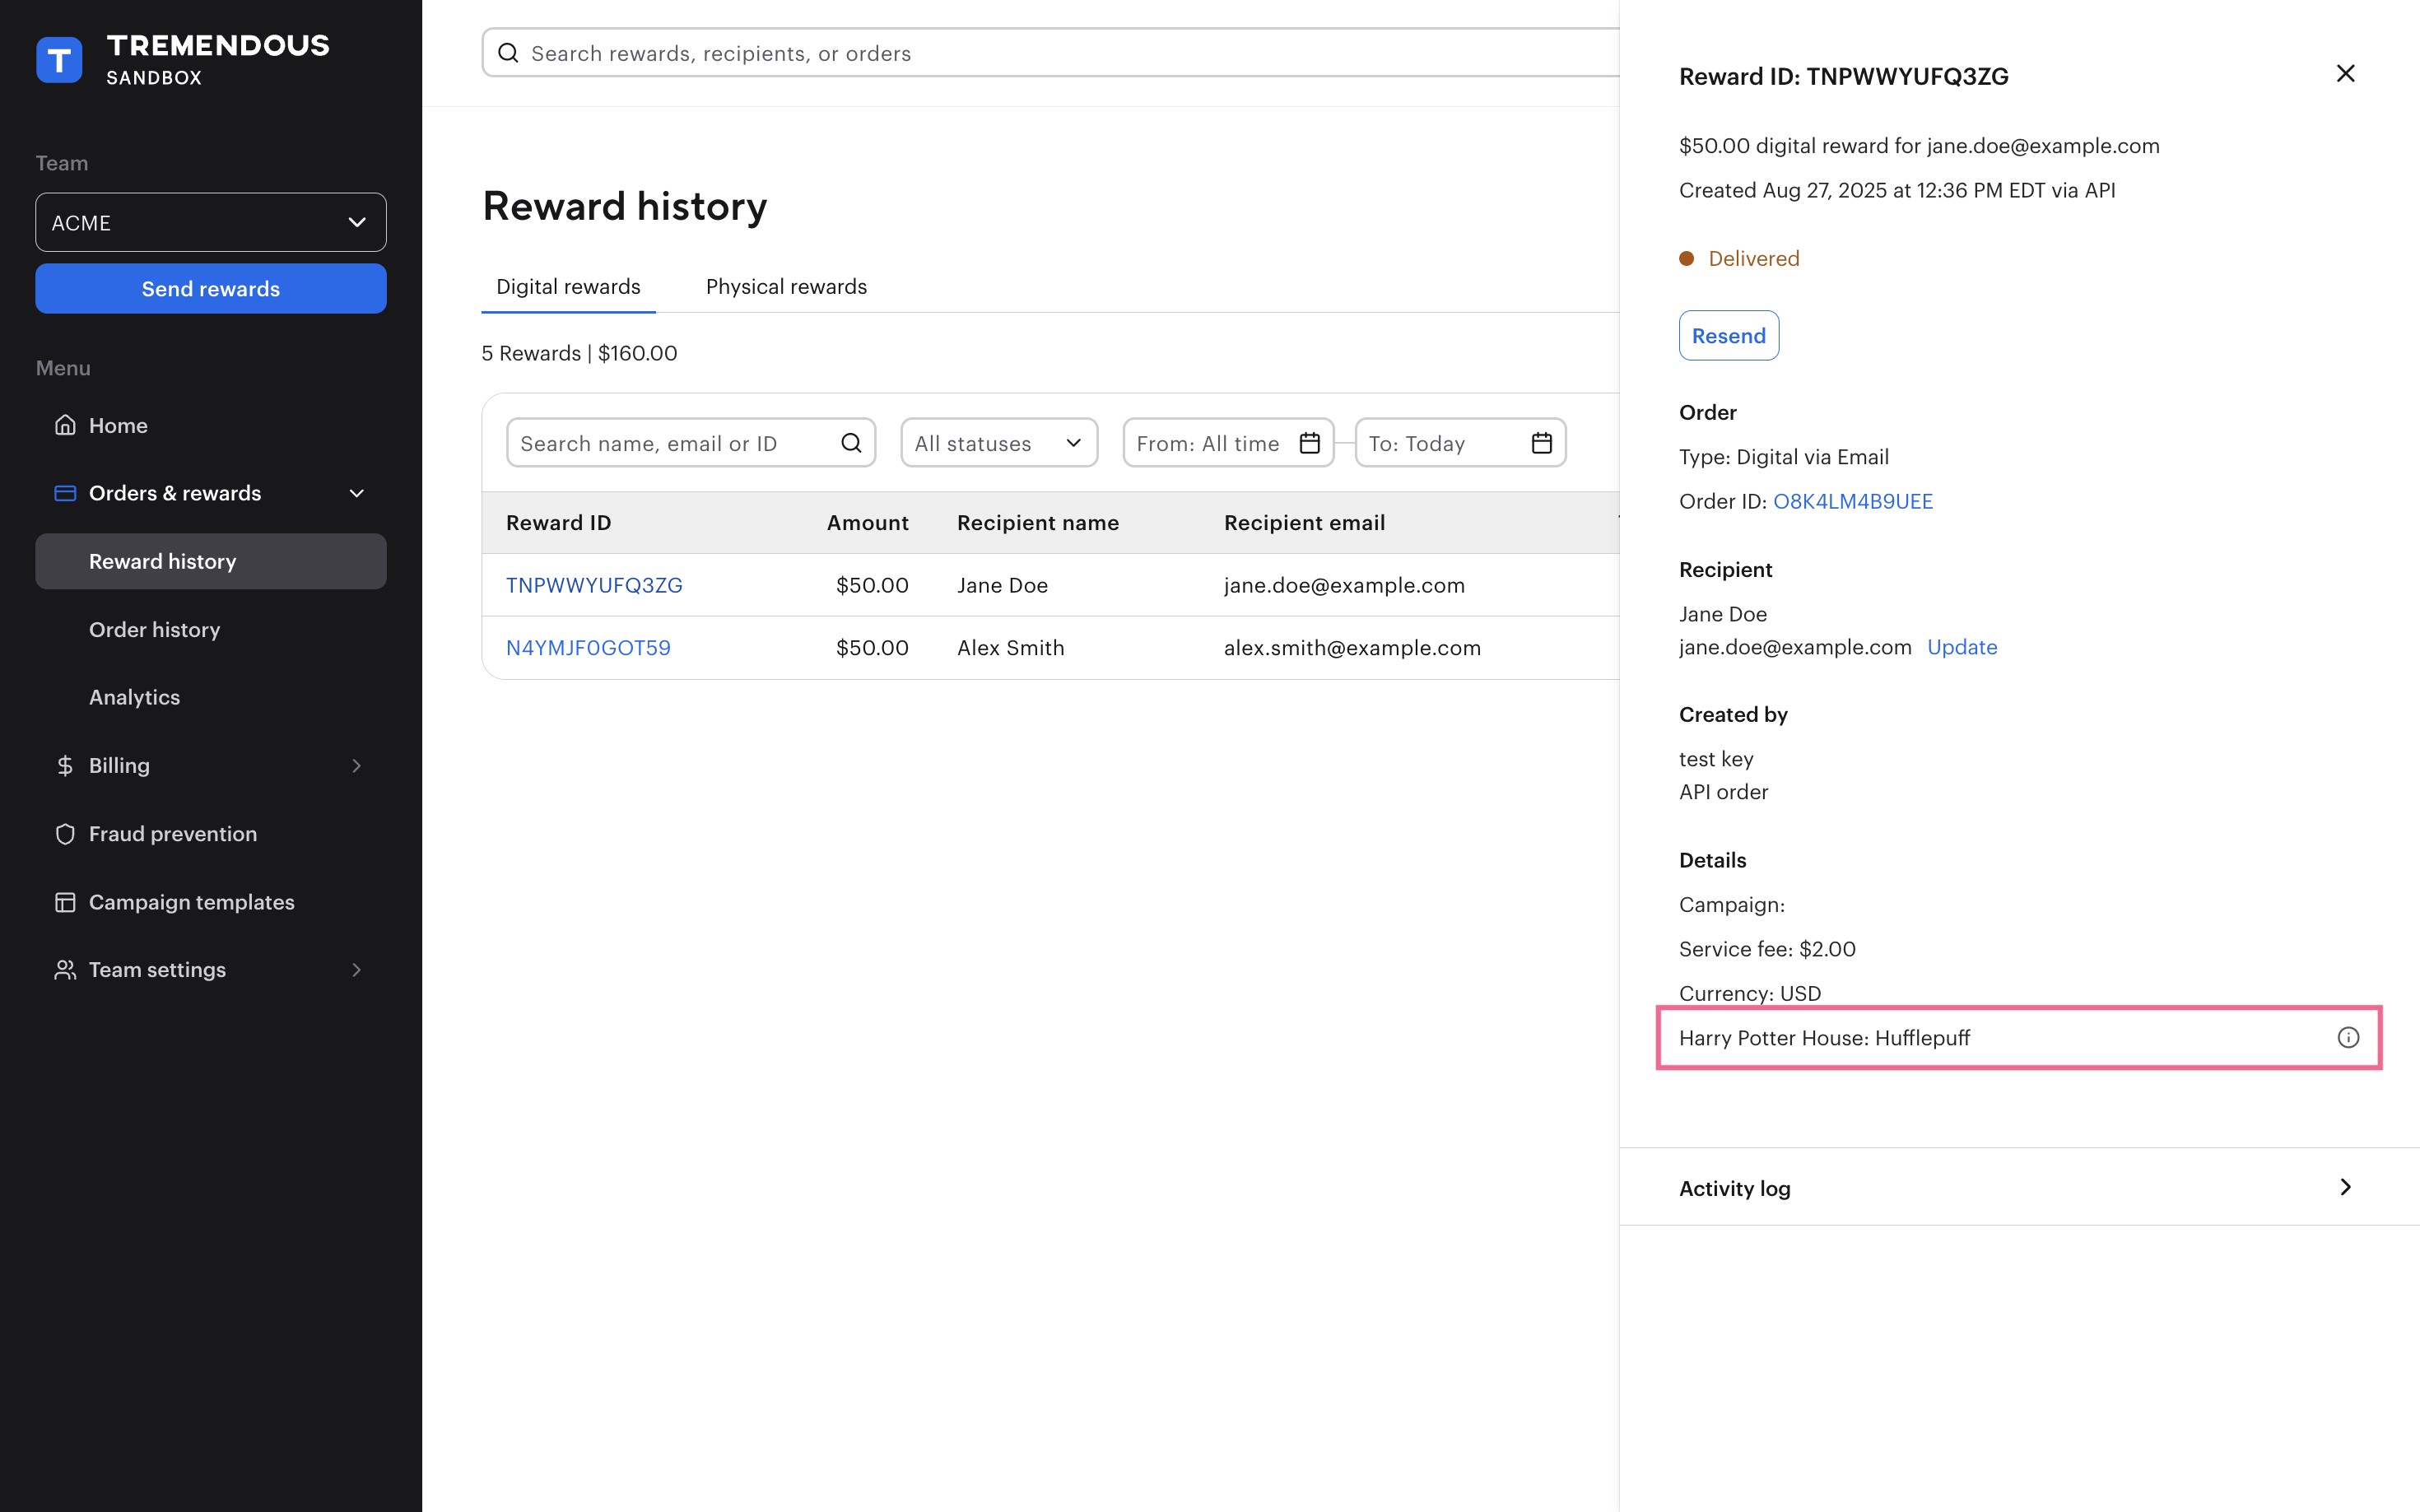Click the To: Today date field

pos(1460,443)
